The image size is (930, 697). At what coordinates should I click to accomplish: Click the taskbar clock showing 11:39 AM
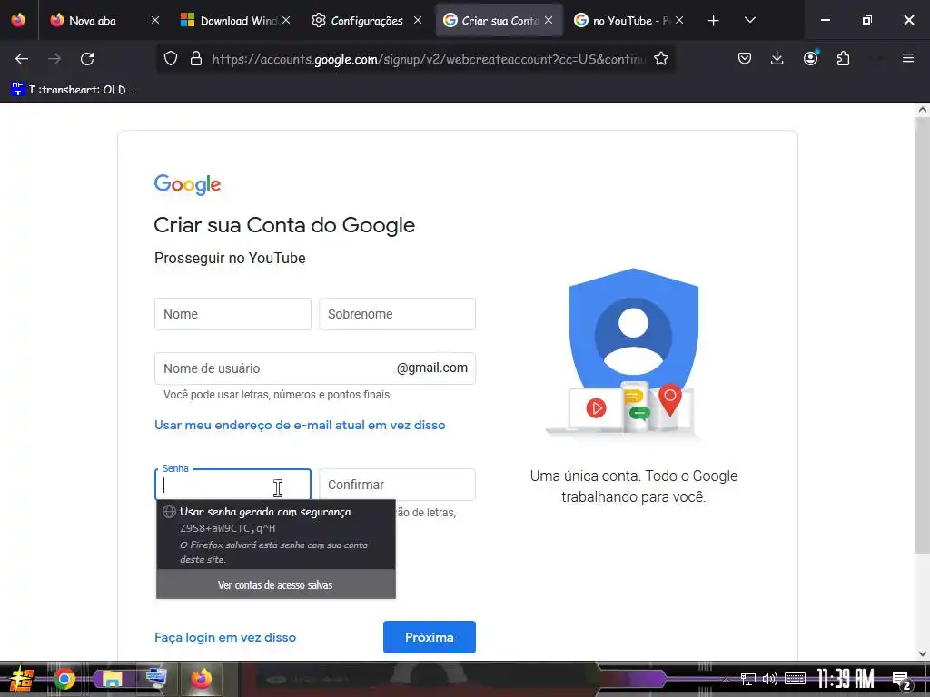pos(846,679)
